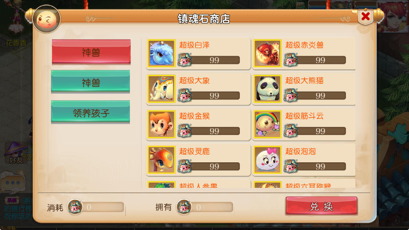Switch to the green 神兽 tab
This screenshot has width=409, height=230.
point(90,82)
